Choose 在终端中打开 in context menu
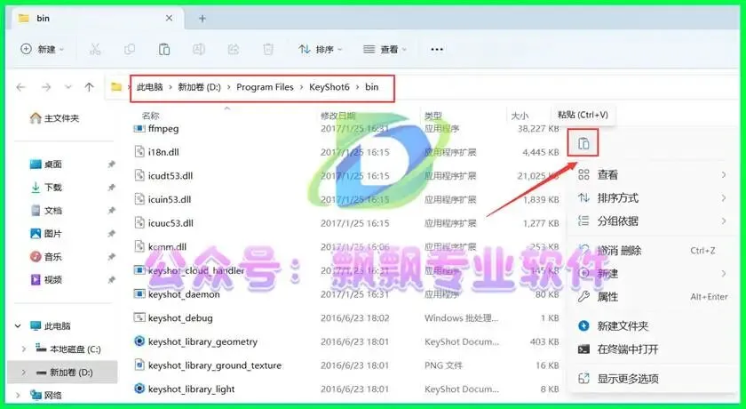Screen dimensions: 746x409 pyautogui.click(x=652, y=349)
